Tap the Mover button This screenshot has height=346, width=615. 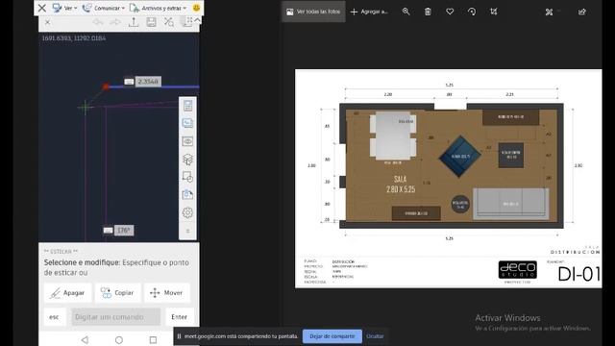[167, 292]
